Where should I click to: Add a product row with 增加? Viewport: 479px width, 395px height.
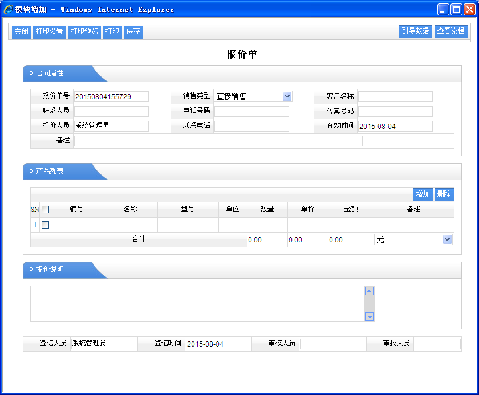[x=423, y=194]
